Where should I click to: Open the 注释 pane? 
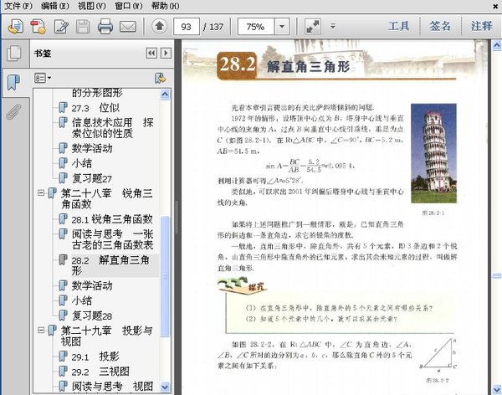481,26
